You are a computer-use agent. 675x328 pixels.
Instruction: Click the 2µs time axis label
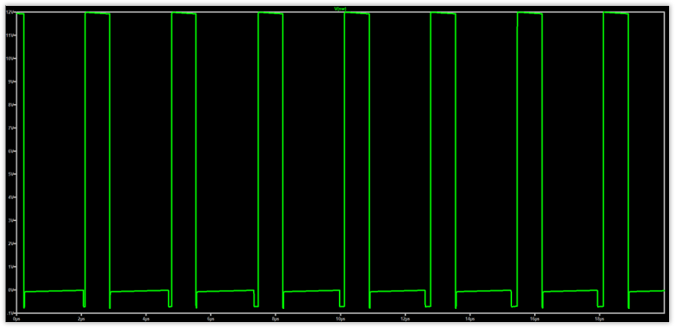point(81,319)
